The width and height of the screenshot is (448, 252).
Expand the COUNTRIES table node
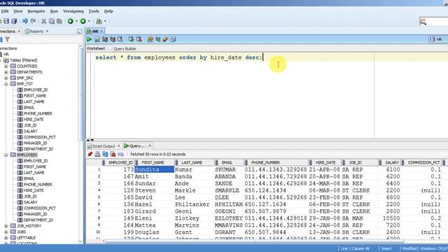click(6, 66)
